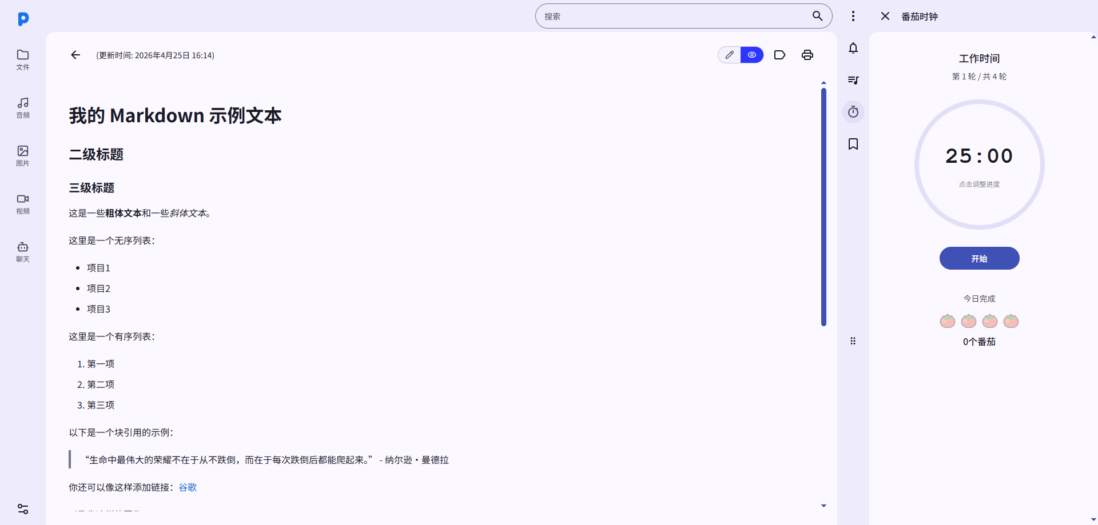Open the 视频 video section
The width and height of the screenshot is (1098, 525).
coord(23,203)
